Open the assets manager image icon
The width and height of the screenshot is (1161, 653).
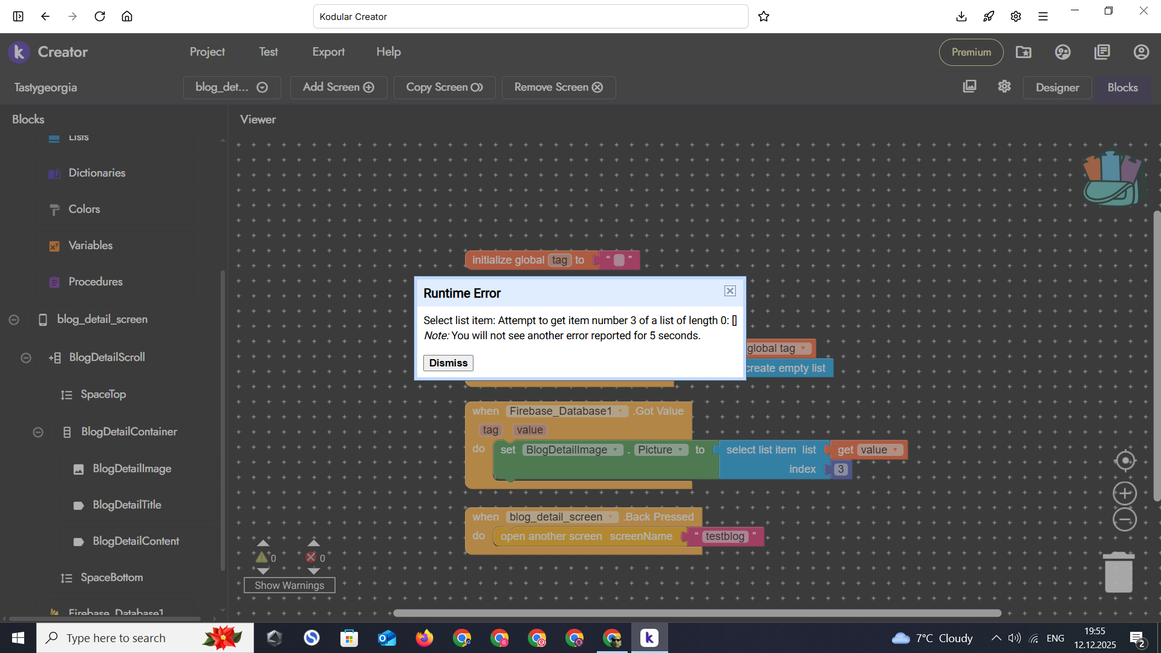[x=969, y=86]
